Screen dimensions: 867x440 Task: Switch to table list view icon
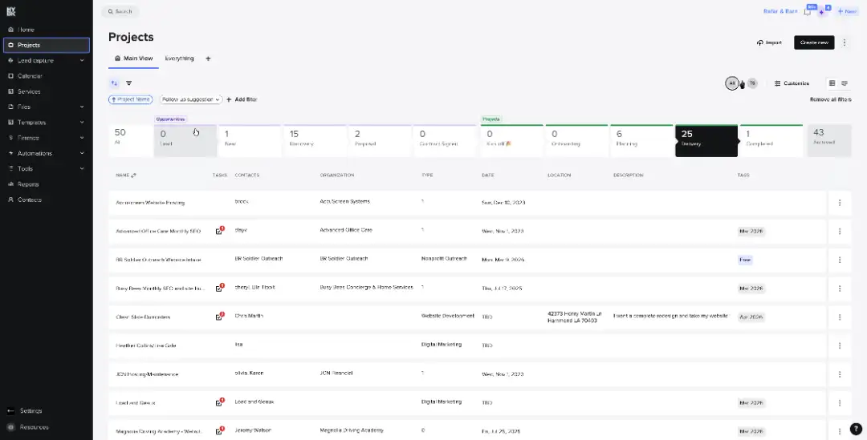832,83
